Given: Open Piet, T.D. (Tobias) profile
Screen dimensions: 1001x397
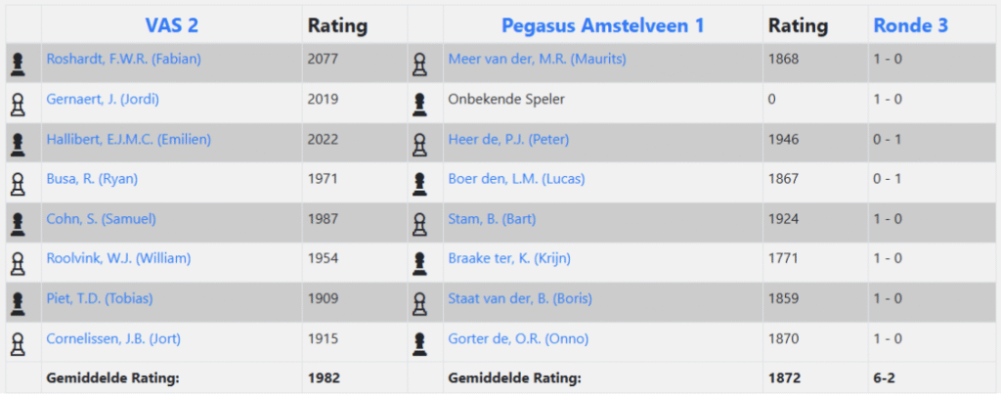Looking at the screenshot, I should (x=100, y=299).
